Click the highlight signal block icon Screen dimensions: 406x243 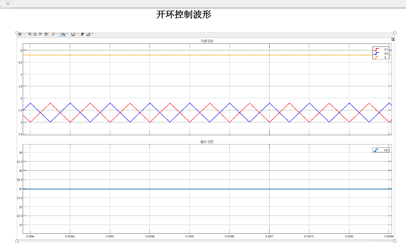click(53, 34)
